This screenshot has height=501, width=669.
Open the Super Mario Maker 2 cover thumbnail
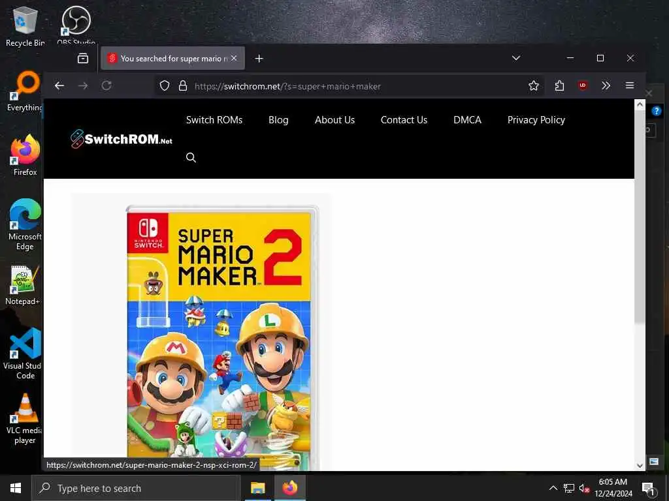(222, 337)
